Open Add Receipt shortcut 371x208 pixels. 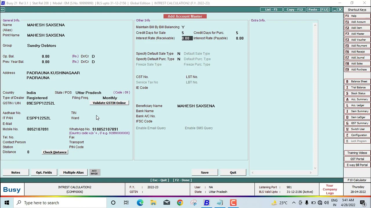point(357,52)
